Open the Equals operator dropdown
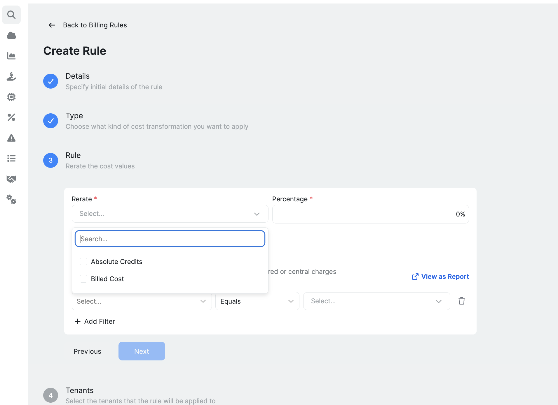558x405 pixels. coord(257,301)
